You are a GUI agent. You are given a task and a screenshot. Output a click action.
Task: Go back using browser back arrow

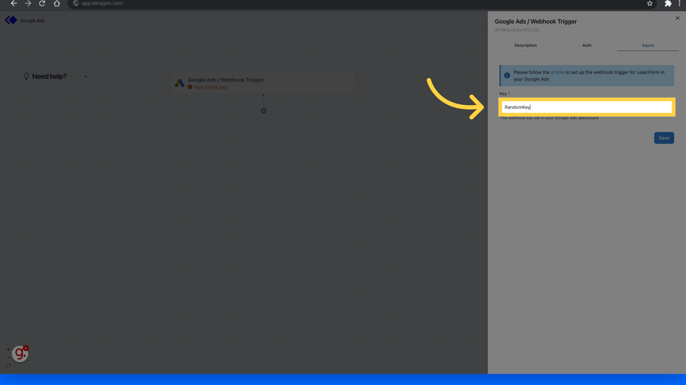click(14, 4)
